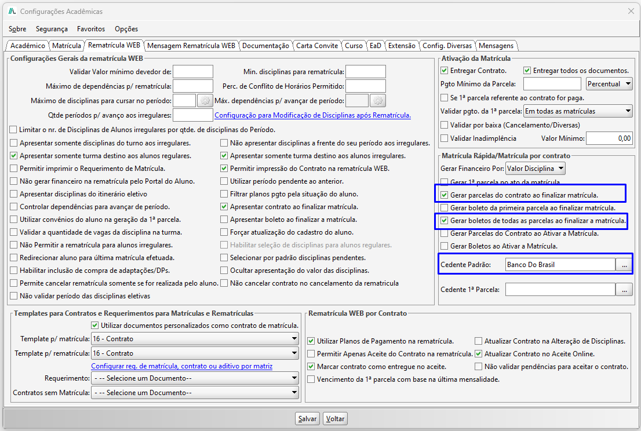The height and width of the screenshot is (431, 641).
Task: Expand the Requerimento document dropdown
Action: 195,378
